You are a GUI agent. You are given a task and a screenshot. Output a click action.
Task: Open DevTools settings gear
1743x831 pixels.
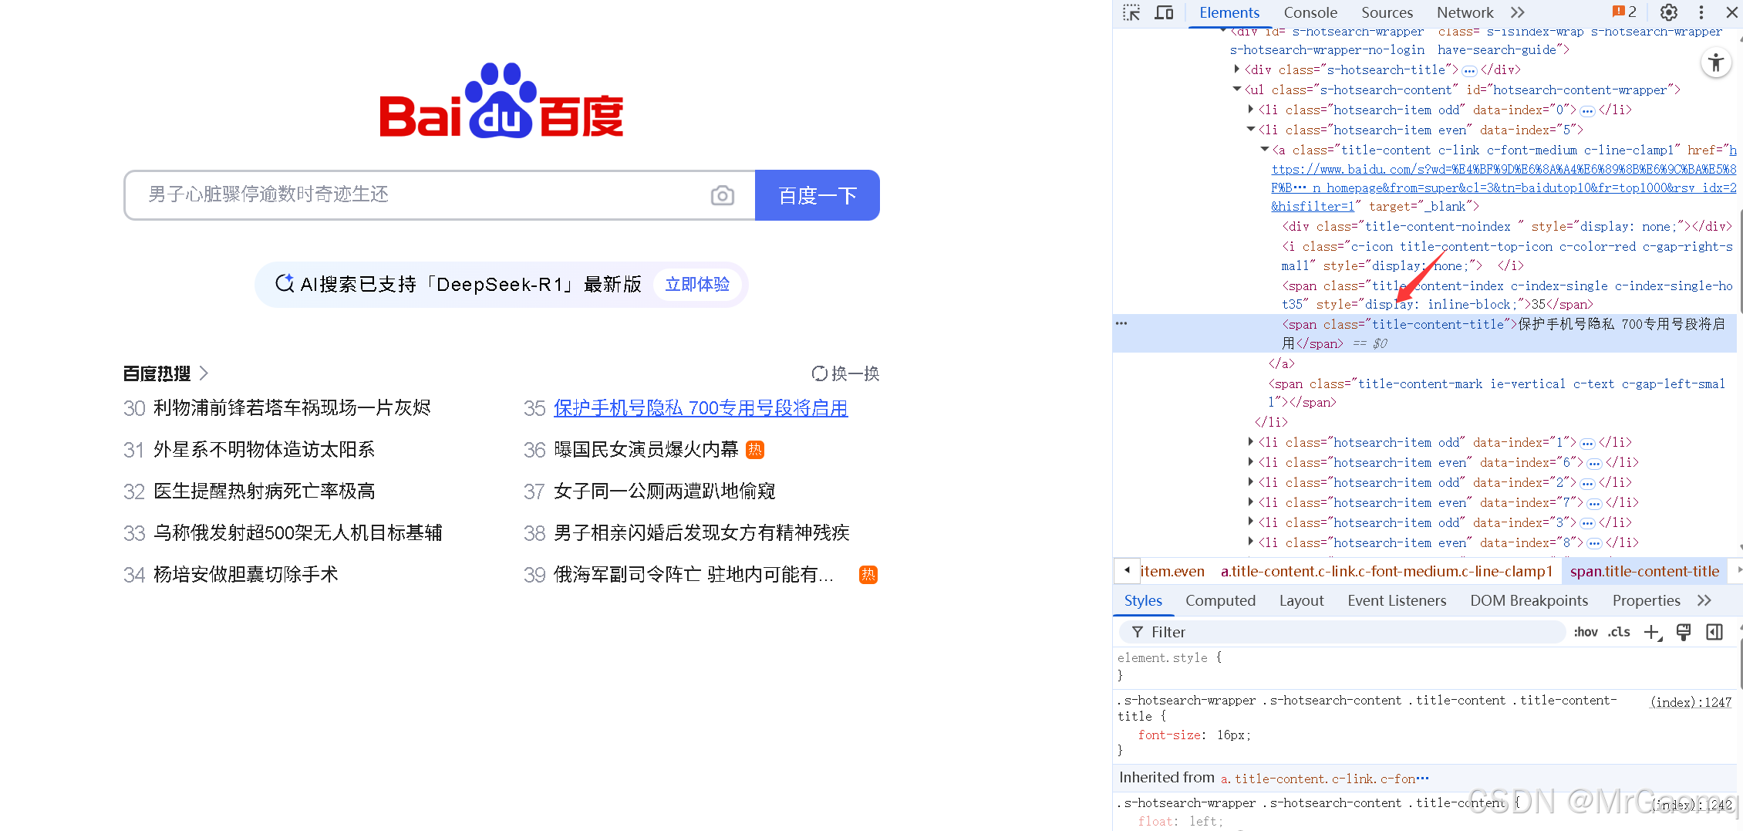1669,12
